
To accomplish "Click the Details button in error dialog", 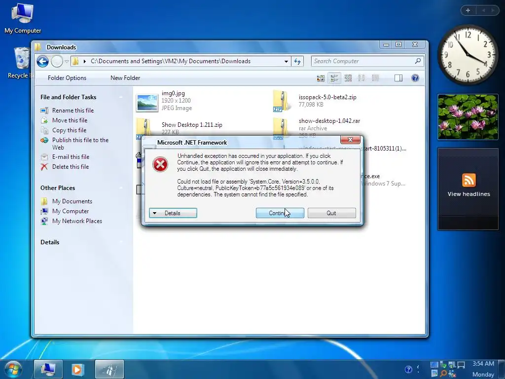I will pyautogui.click(x=173, y=213).
